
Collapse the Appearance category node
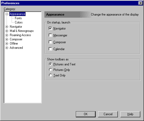(x=7, y=14)
